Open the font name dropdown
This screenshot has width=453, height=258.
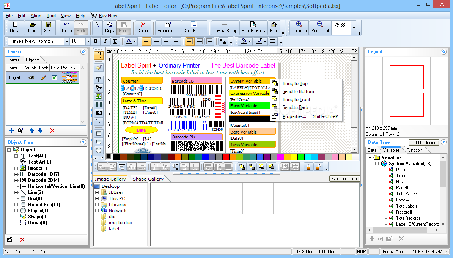tap(67, 41)
